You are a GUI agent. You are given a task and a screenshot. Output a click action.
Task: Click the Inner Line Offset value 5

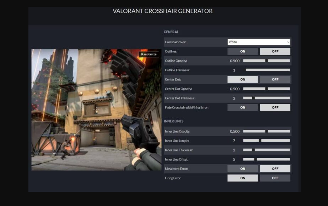coord(234,160)
